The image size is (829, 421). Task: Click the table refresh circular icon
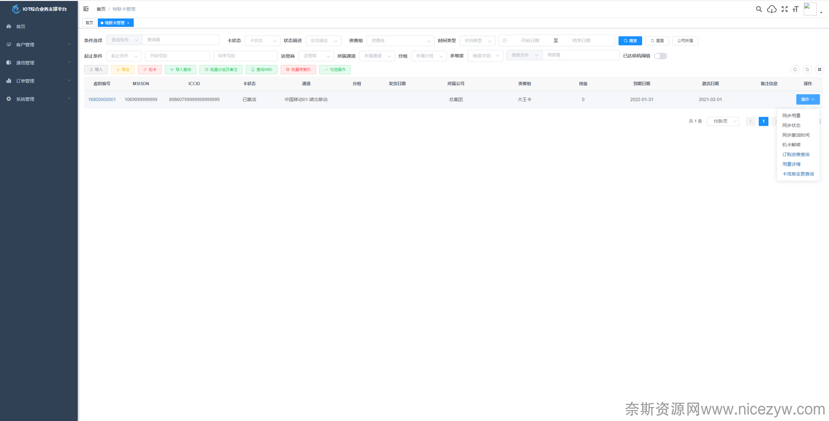[807, 69]
